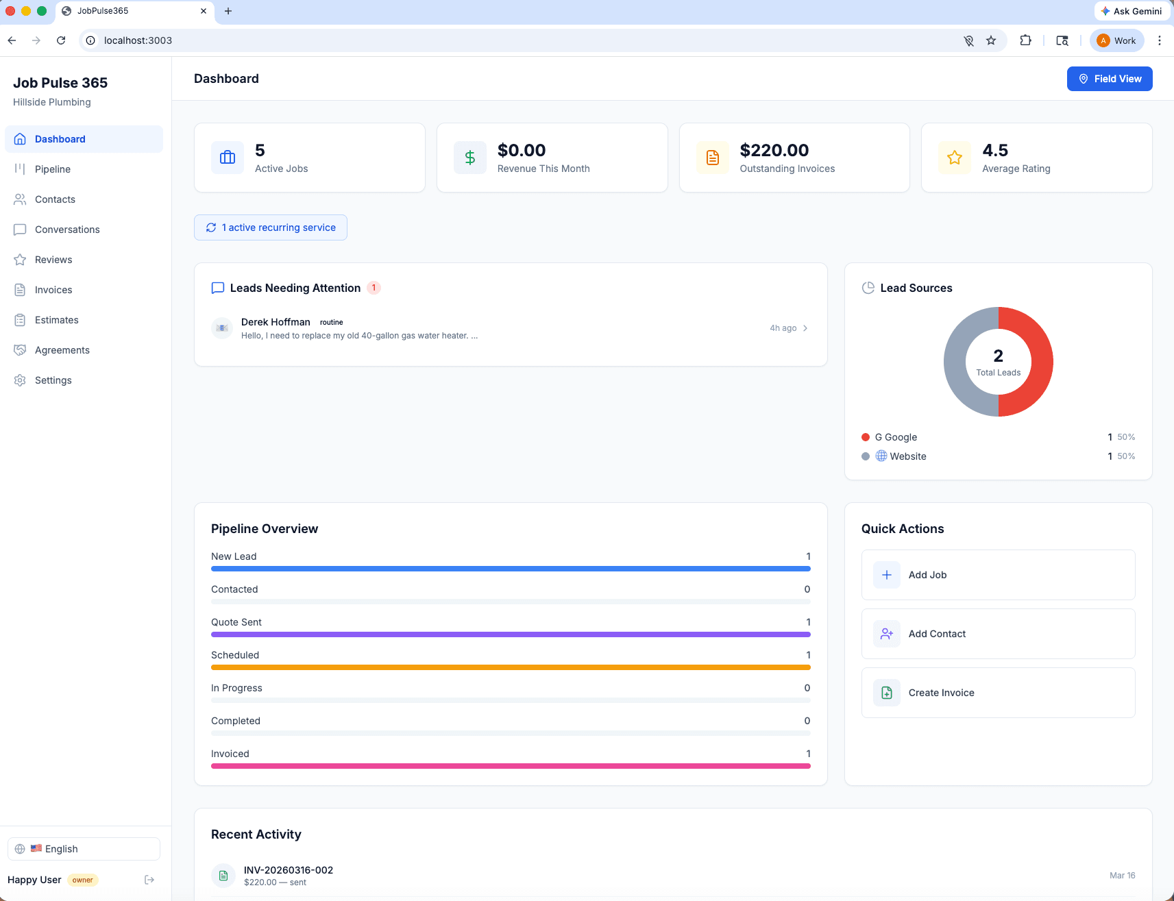Click the Invoiced pipeline progress bar
Screen dimensions: 1174x901
[x=511, y=766]
